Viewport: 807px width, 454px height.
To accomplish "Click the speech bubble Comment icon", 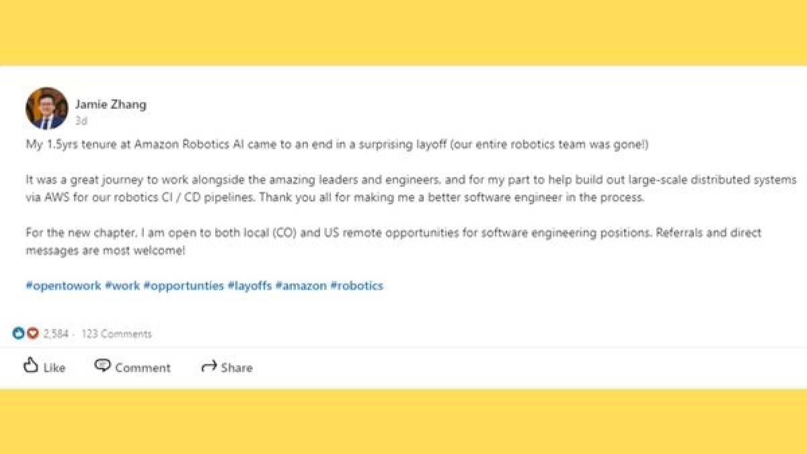I will 102,366.
